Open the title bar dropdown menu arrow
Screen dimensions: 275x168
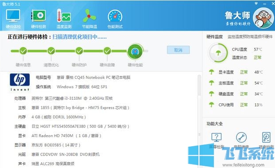(x=256, y=3)
